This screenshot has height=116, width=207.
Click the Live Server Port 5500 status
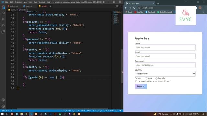[109, 111]
